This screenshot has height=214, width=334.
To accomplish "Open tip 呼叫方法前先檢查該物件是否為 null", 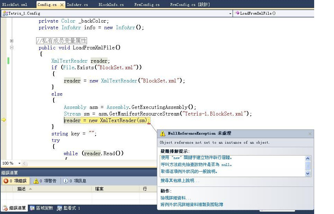I will click(x=196, y=164).
